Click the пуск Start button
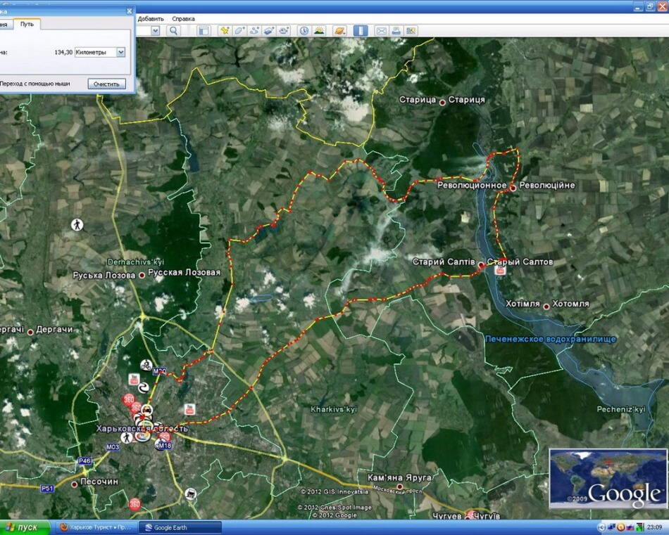This screenshot has width=669, height=535. [x=25, y=527]
